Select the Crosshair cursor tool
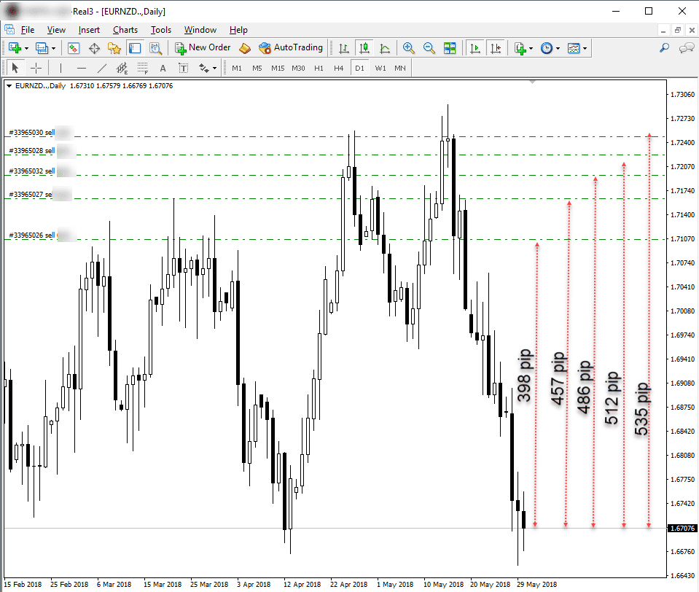Screen dimensions: 699x592 [x=36, y=68]
